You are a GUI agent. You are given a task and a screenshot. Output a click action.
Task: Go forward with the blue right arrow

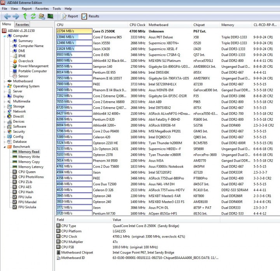(x=16, y=16)
